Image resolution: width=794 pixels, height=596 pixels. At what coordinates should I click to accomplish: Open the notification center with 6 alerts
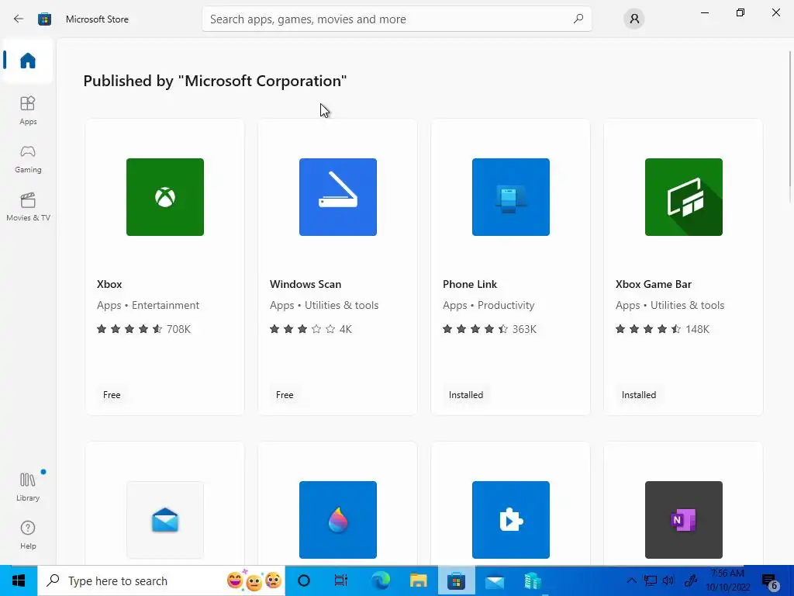770,582
